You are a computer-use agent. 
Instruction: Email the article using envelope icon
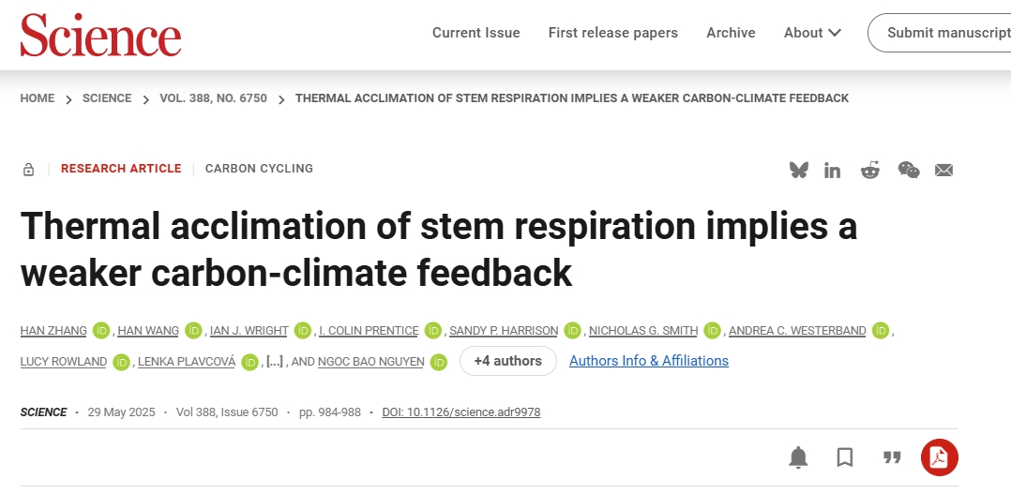[x=943, y=170]
